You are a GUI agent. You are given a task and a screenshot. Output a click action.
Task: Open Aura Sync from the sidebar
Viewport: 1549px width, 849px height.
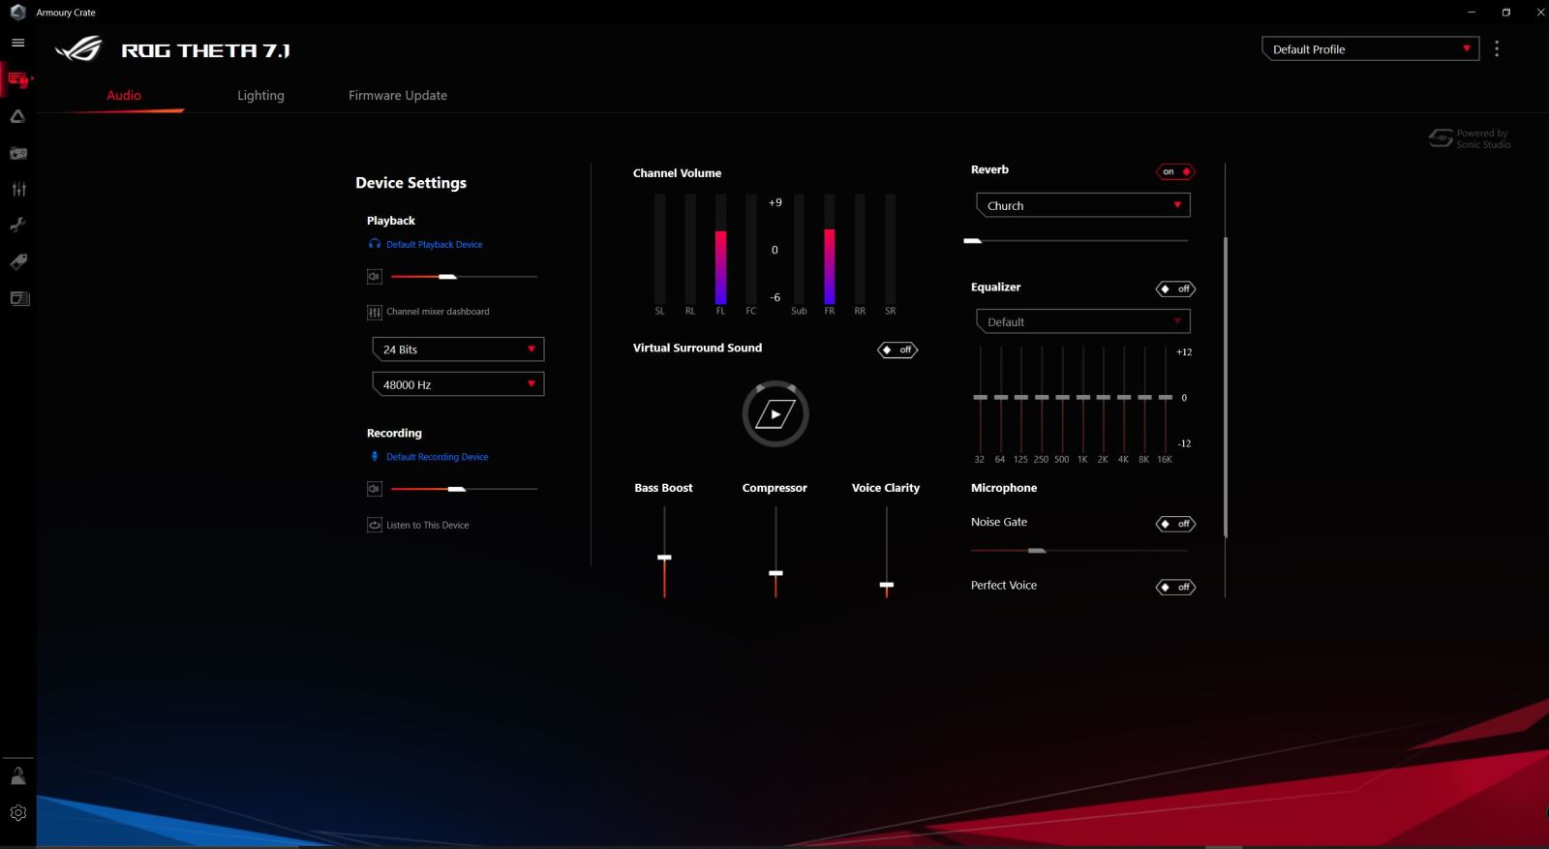[17, 116]
